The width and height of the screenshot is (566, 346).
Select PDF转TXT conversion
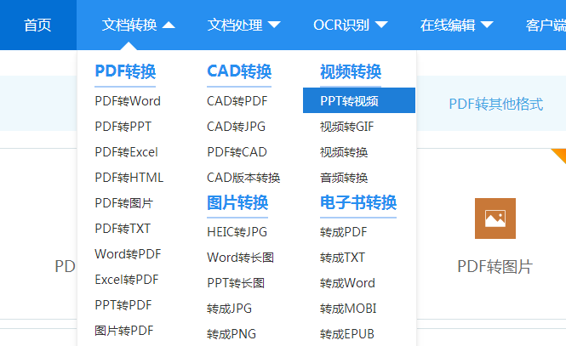point(123,229)
